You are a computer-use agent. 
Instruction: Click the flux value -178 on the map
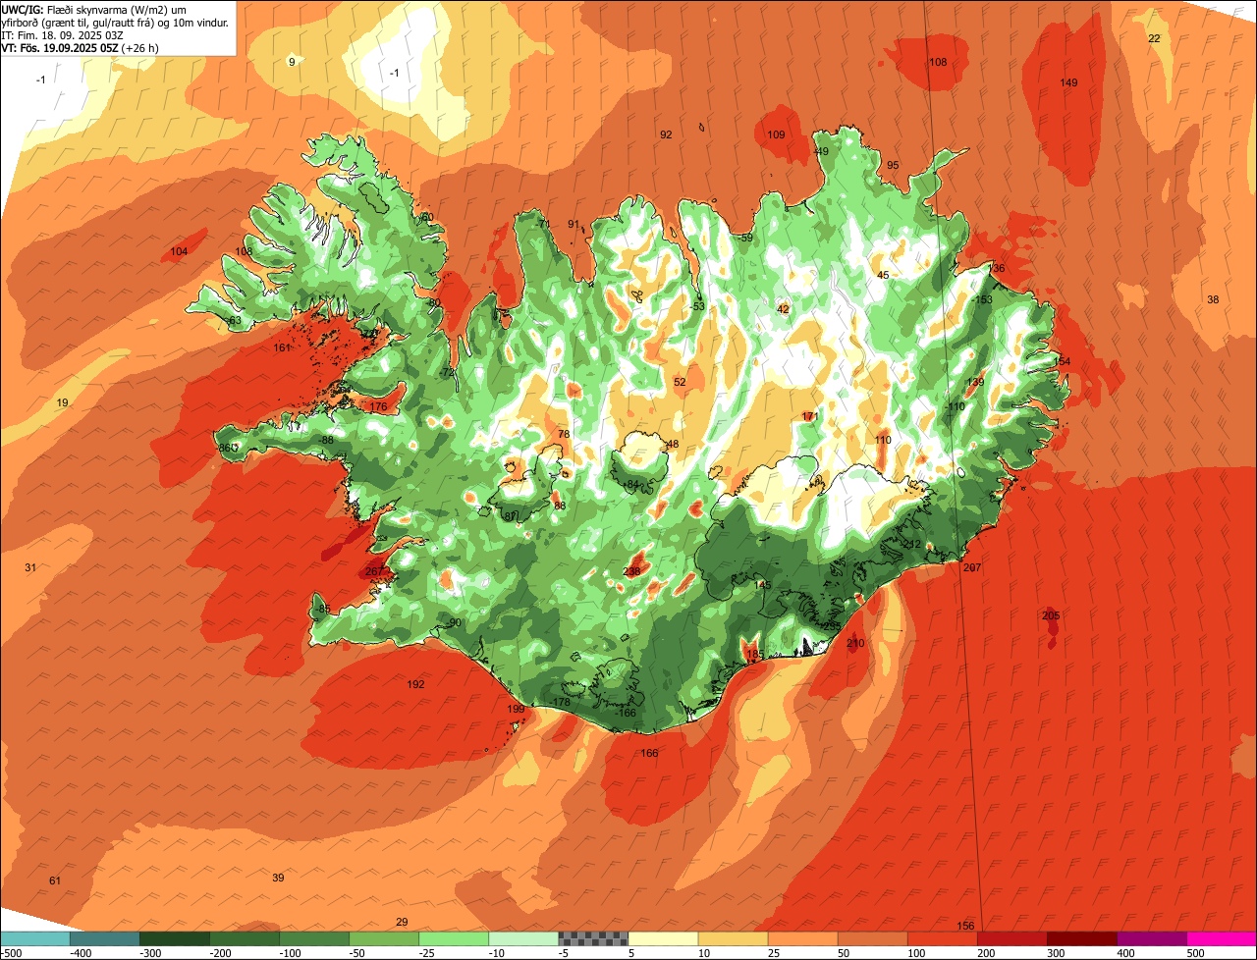pyautogui.click(x=560, y=702)
